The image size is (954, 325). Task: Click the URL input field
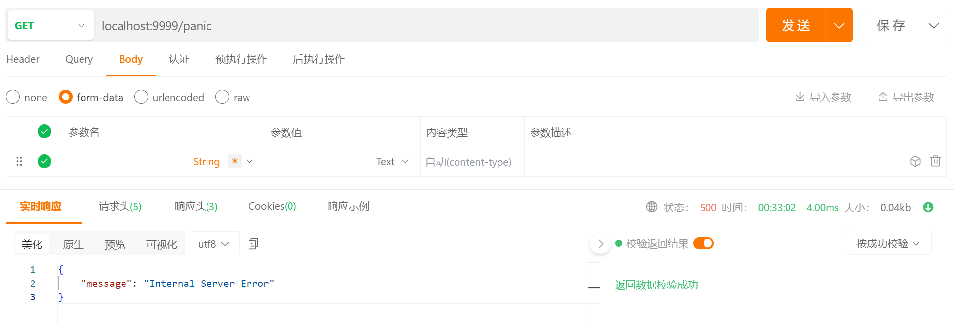(425, 26)
